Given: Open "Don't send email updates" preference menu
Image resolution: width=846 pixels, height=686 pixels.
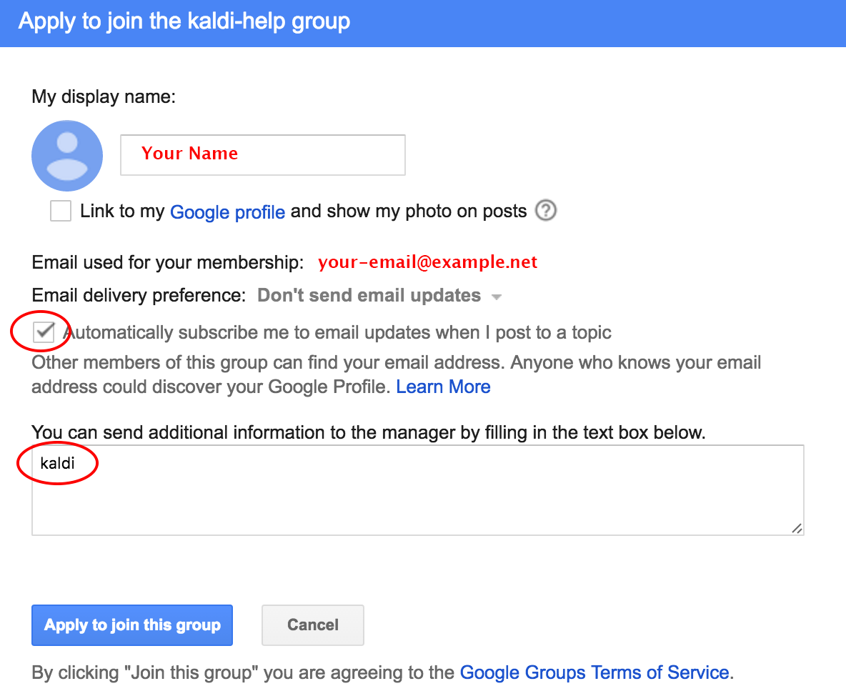Looking at the screenshot, I should click(369, 296).
